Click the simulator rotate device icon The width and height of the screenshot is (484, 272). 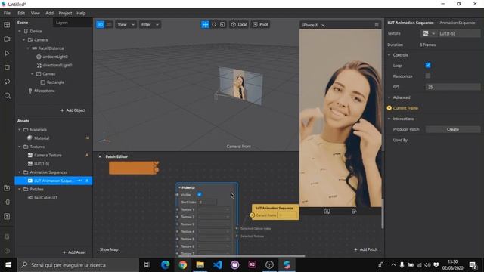click(354, 212)
